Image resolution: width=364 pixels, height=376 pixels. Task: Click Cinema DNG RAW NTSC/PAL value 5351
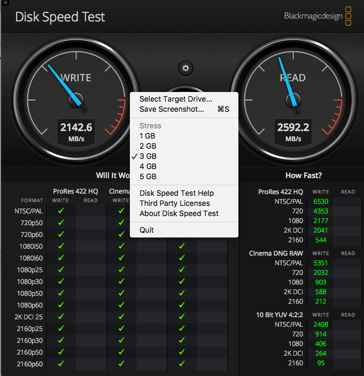(x=321, y=263)
